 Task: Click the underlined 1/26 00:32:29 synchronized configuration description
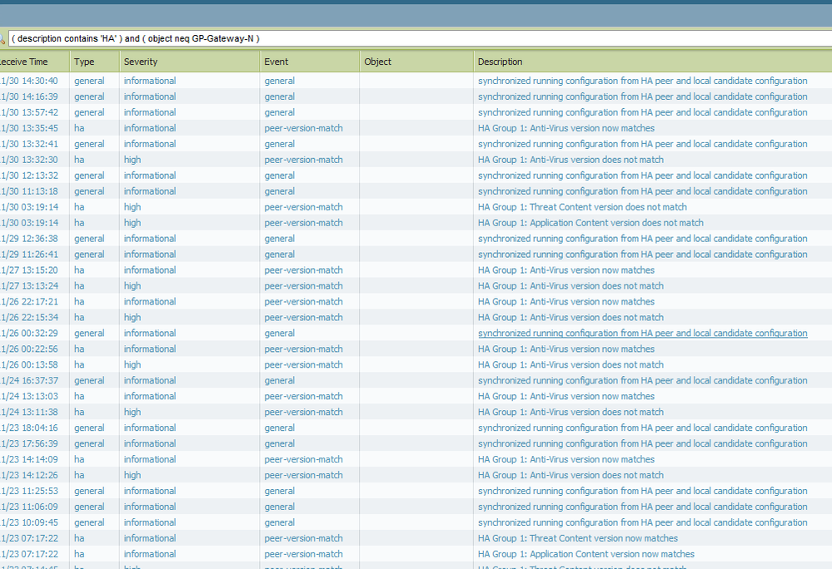click(x=642, y=334)
